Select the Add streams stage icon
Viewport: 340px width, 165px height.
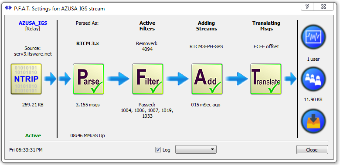(207, 79)
